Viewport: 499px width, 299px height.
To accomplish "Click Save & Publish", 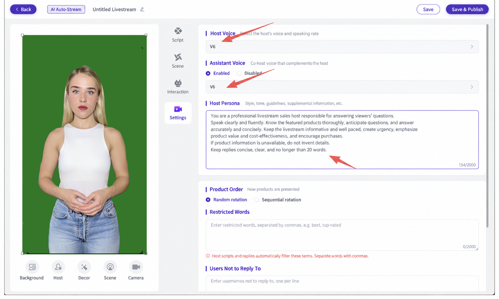I will click(467, 9).
